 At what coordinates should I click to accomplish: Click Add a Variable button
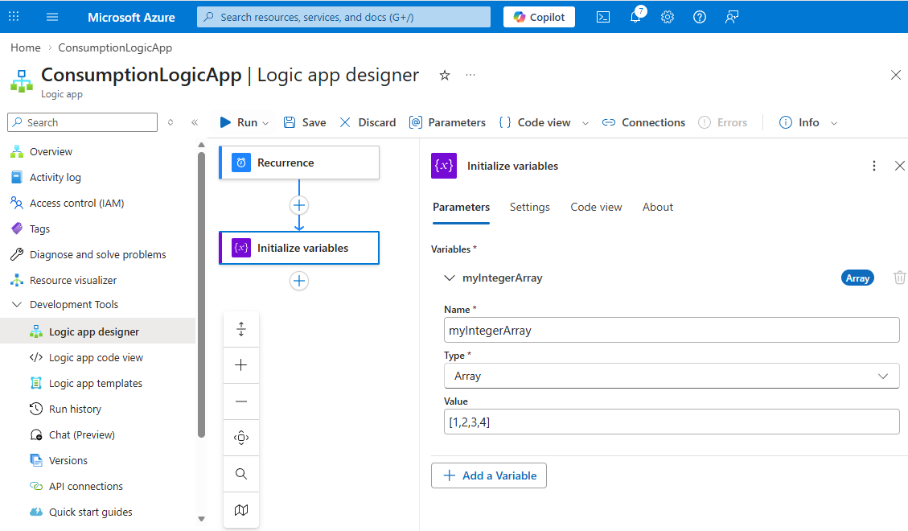click(489, 475)
